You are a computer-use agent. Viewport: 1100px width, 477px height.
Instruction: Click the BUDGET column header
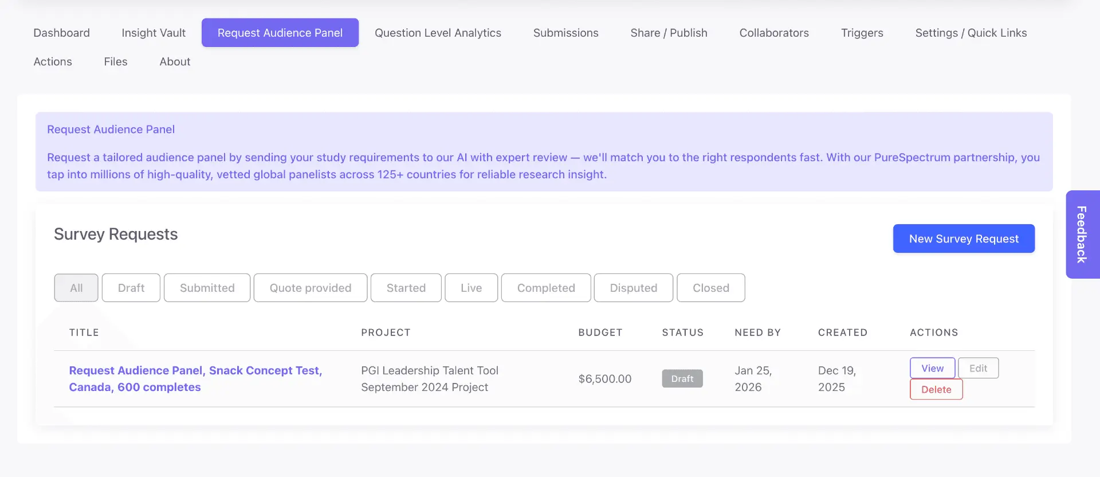point(600,333)
